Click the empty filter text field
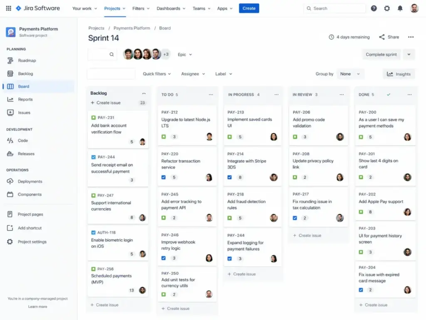This screenshot has height=320, width=426. [x=111, y=74]
